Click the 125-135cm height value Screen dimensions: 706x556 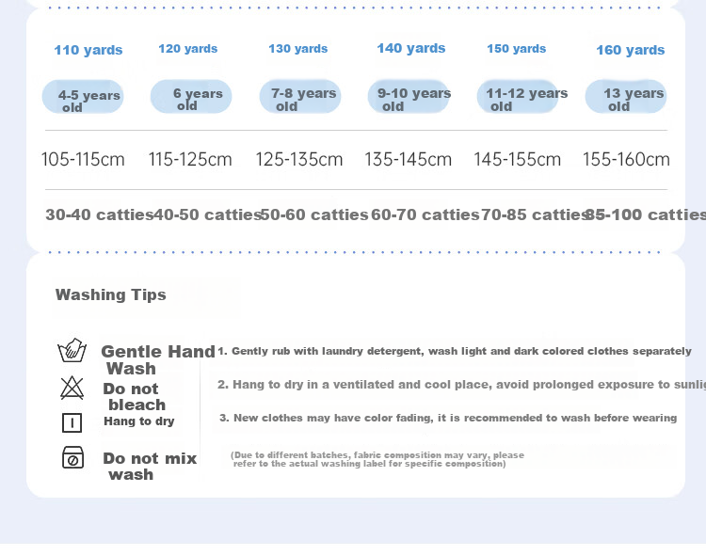click(299, 159)
